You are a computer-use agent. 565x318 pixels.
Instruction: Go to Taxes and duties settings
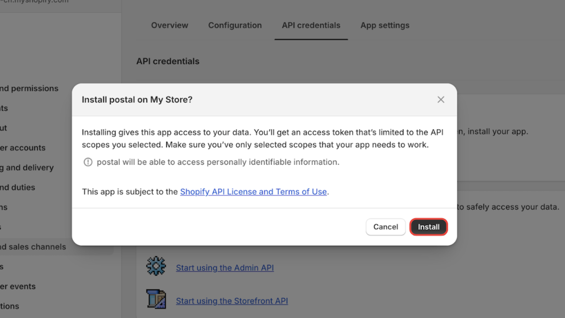click(x=18, y=187)
